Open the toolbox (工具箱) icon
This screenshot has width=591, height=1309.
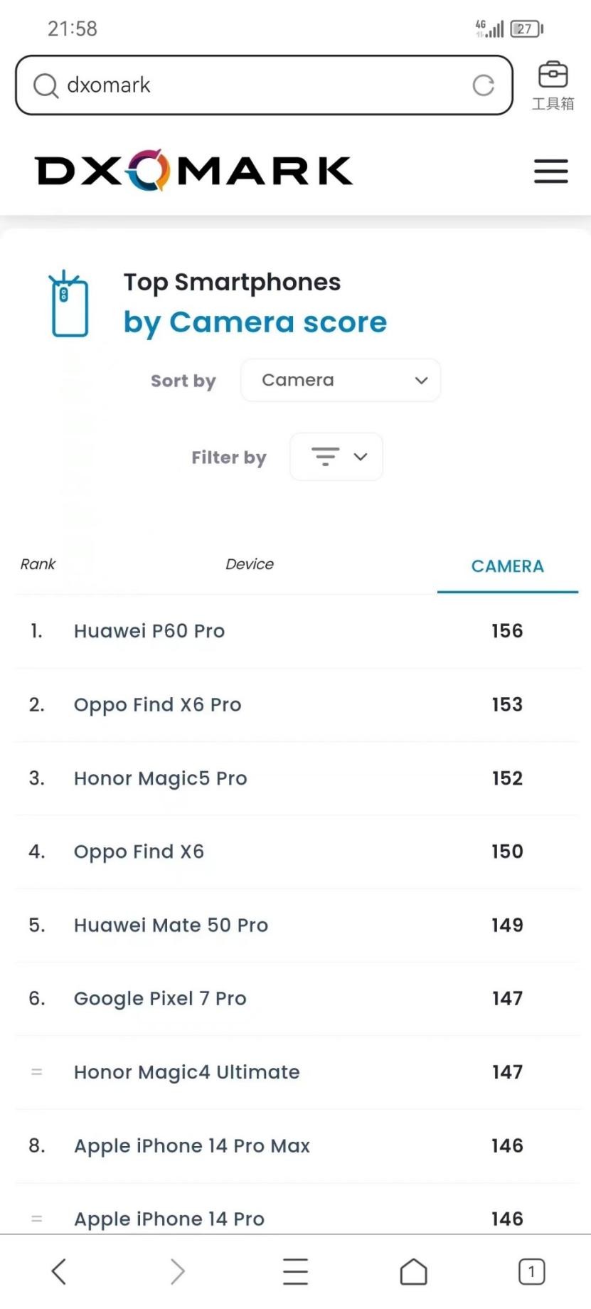pos(553,85)
